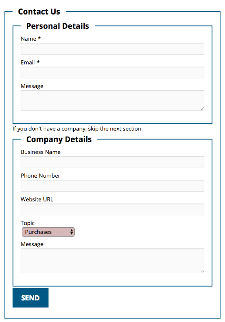Click the Company Details legend heading
Image resolution: width=225 pixels, height=322 pixels.
[x=59, y=140]
